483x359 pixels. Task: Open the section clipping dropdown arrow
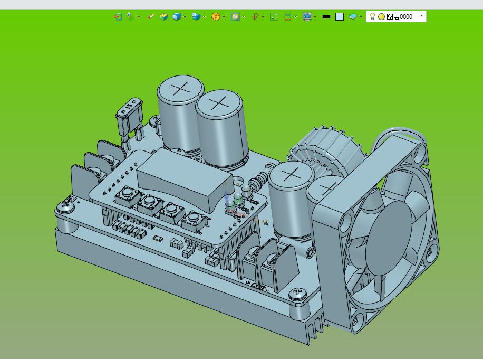click(296, 17)
